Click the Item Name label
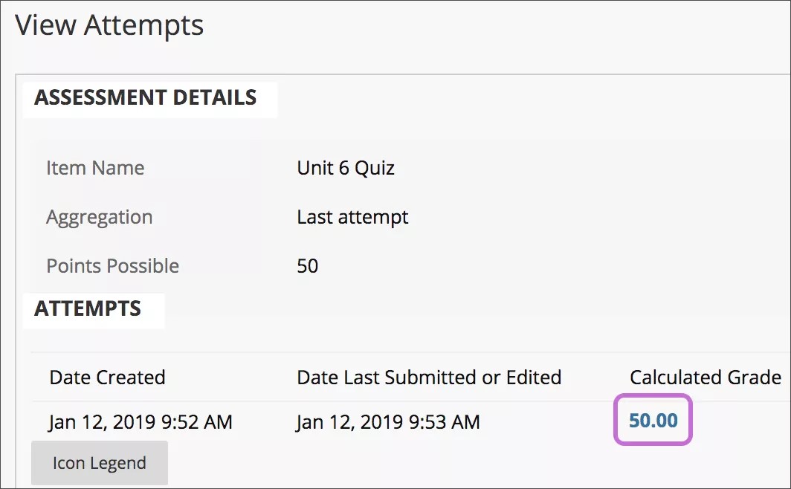 point(95,168)
